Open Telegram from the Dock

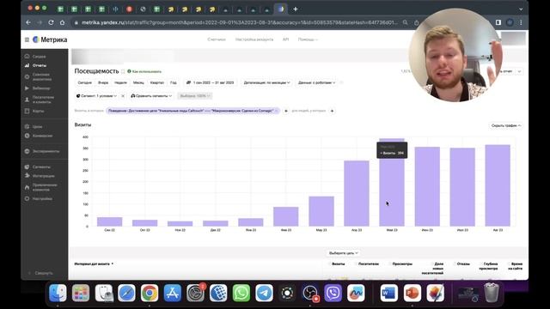(264, 293)
